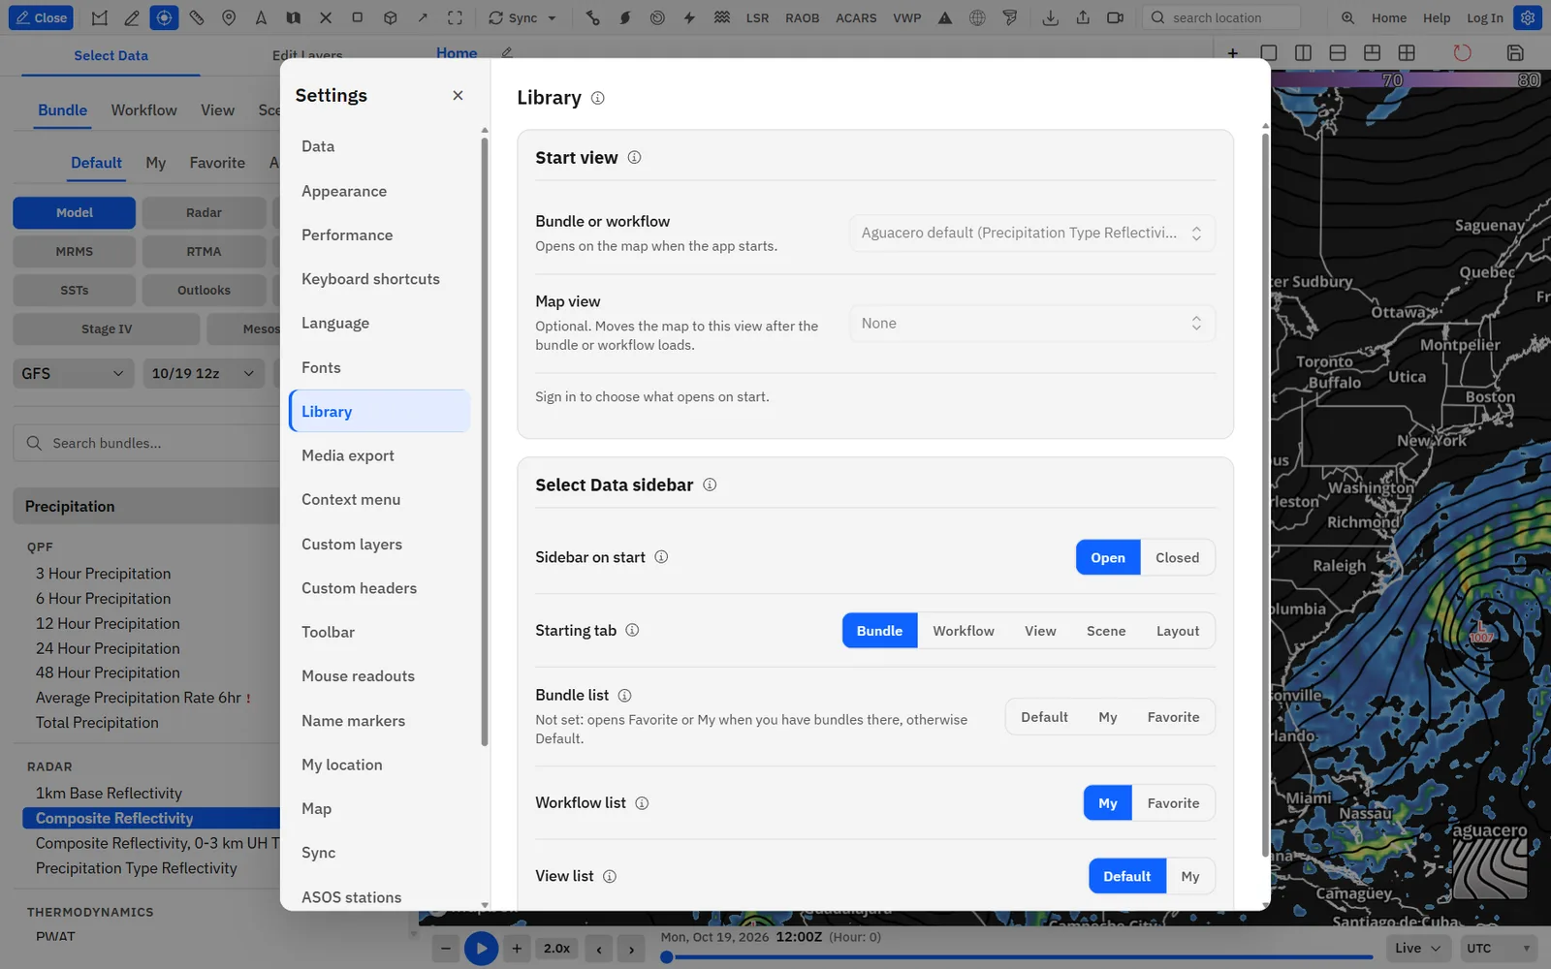Screen dimensions: 1551x969
Task: Click the upload share icon
Action: point(1083,17)
